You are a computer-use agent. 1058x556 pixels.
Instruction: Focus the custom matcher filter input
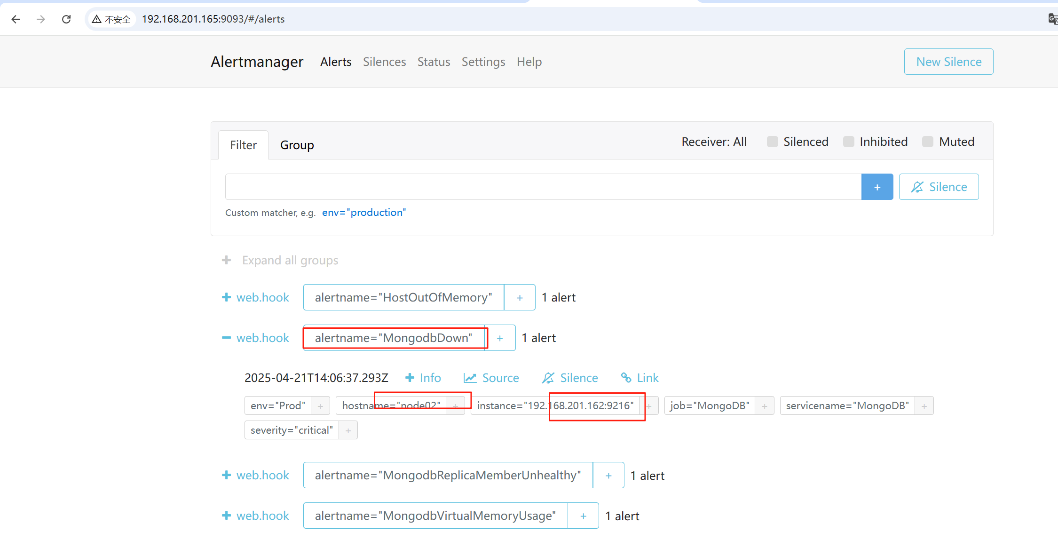click(543, 187)
